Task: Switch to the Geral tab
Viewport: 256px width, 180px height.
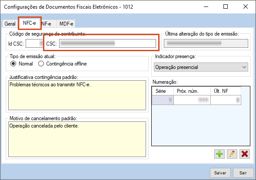Action: click(x=10, y=24)
